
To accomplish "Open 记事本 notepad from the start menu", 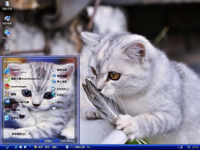I will pyautogui.click(x=12, y=117).
